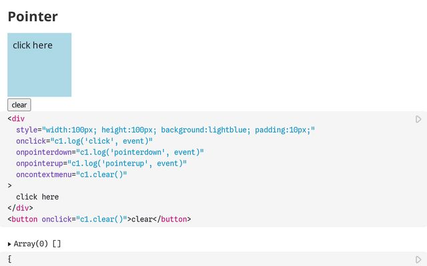
Task: Click the lone > line in code
Action: point(10,186)
